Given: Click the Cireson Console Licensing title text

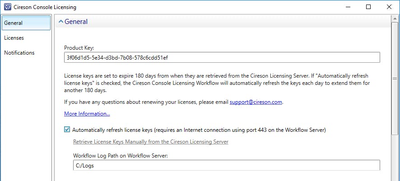Looking at the screenshot, I should [x=44, y=7].
